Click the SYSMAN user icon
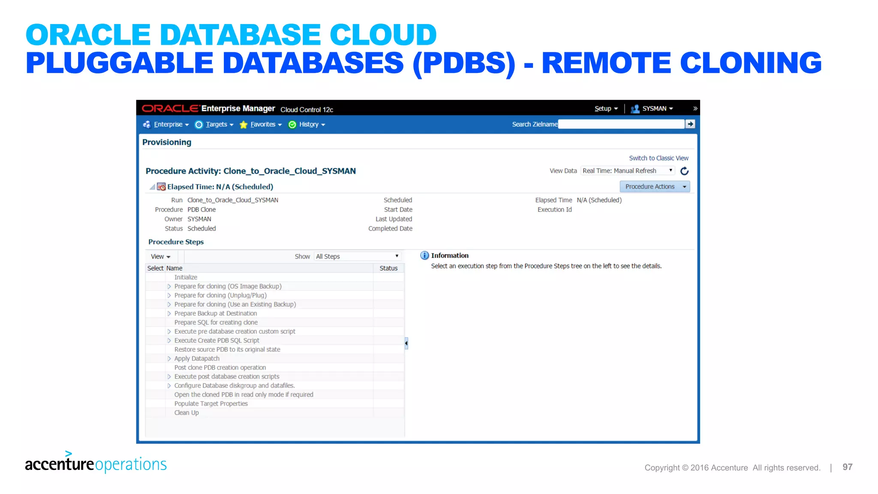878x494 pixels. point(635,109)
